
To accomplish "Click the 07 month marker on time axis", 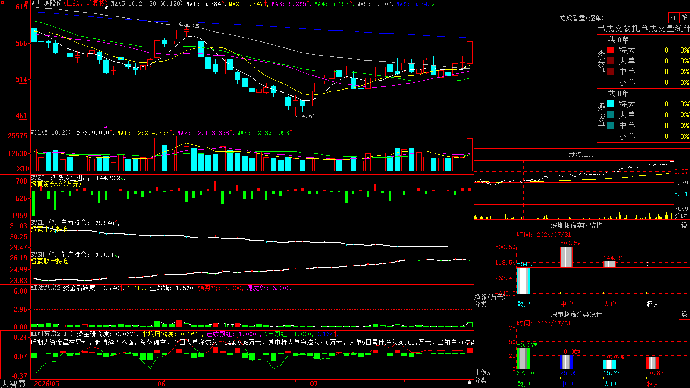I will pos(314,384).
